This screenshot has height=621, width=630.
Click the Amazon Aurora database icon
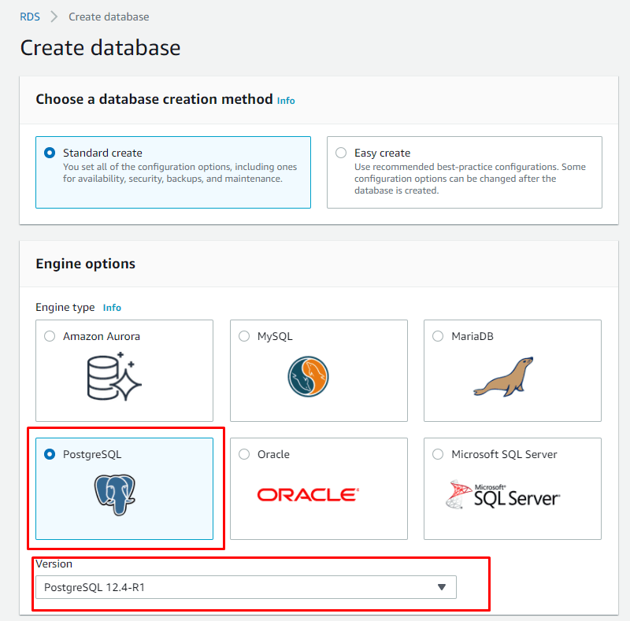click(114, 376)
